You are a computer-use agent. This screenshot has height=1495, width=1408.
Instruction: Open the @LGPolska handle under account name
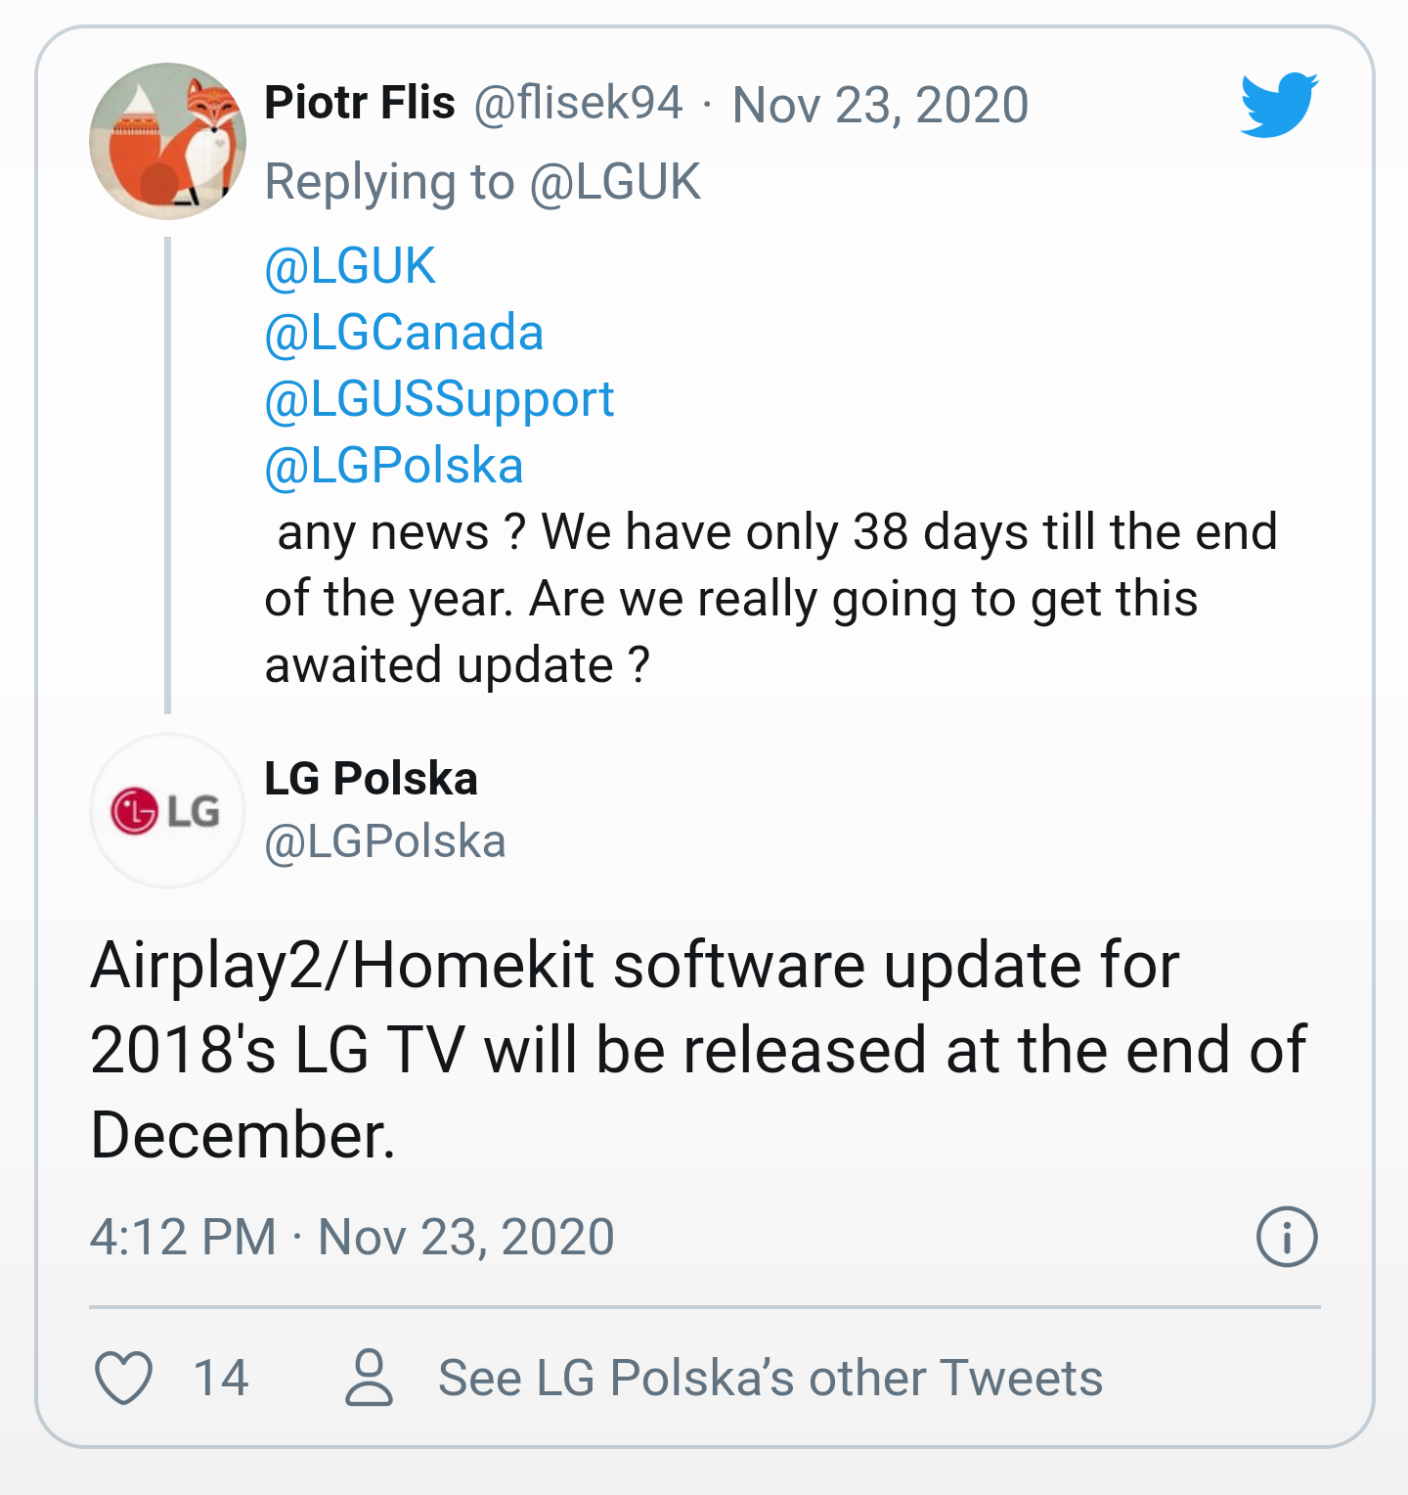(385, 841)
